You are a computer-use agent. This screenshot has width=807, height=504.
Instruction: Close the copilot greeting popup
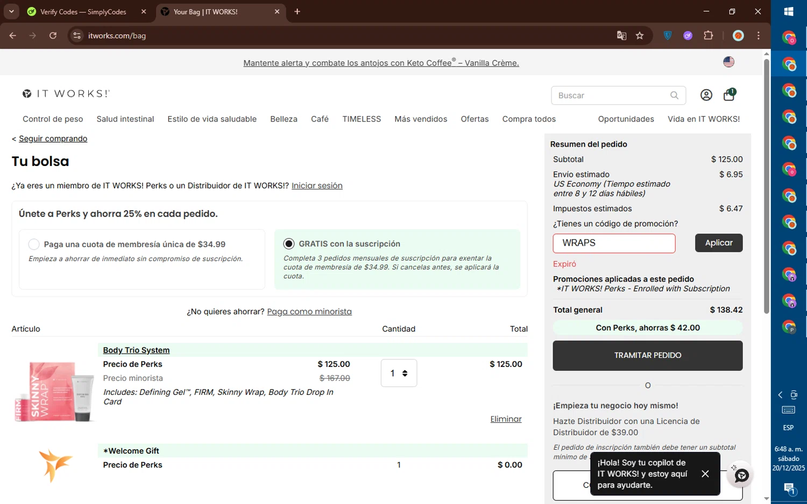pyautogui.click(x=705, y=473)
